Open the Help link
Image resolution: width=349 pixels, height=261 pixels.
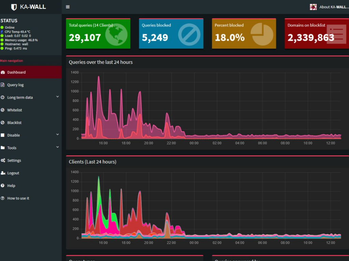(x=31, y=186)
